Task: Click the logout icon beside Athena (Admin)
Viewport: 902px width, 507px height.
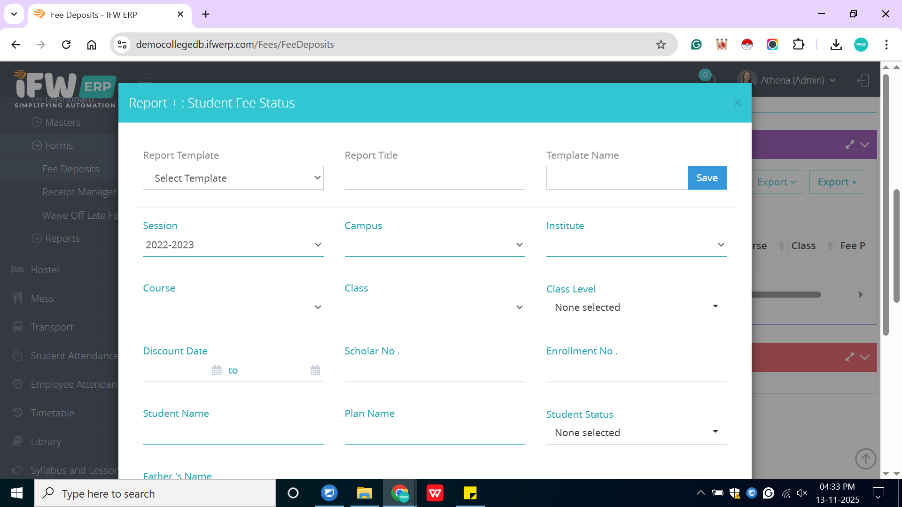Action: point(863,80)
